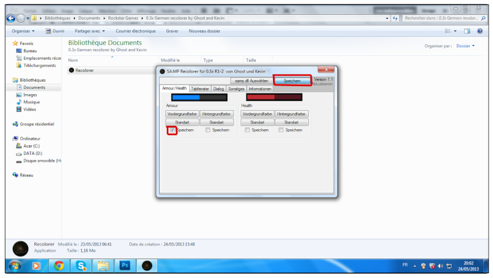Open the Partager avec dropdown
Image resolution: width=493 pixels, height=278 pixels.
click(x=89, y=31)
